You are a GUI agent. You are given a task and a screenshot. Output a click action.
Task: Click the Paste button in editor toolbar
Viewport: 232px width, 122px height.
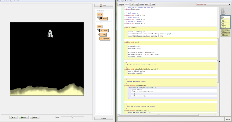point(141,5)
